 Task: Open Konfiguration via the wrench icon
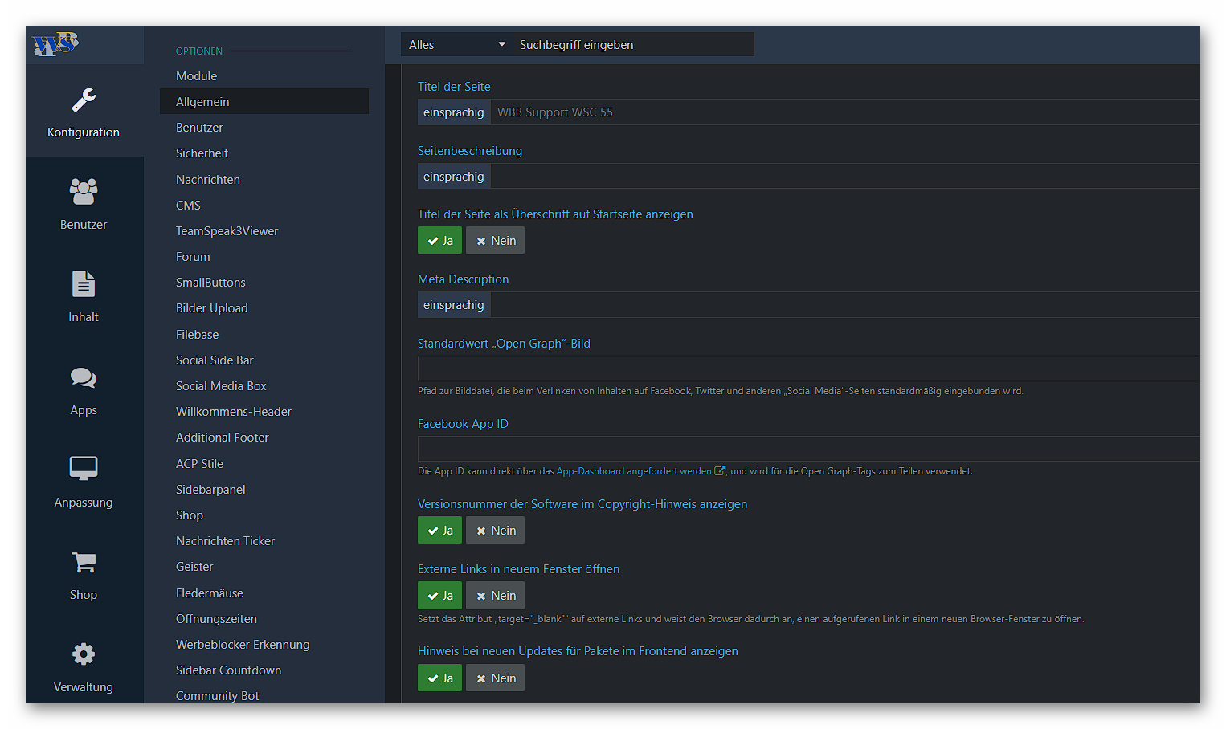84,101
